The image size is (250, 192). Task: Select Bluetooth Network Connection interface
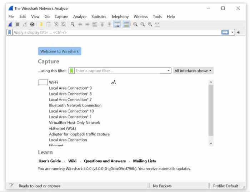click(x=75, y=105)
